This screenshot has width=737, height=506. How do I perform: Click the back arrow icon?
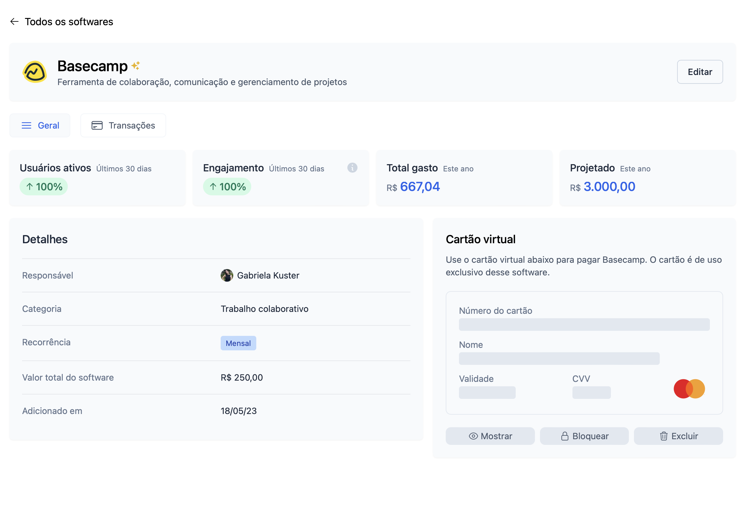(x=14, y=21)
